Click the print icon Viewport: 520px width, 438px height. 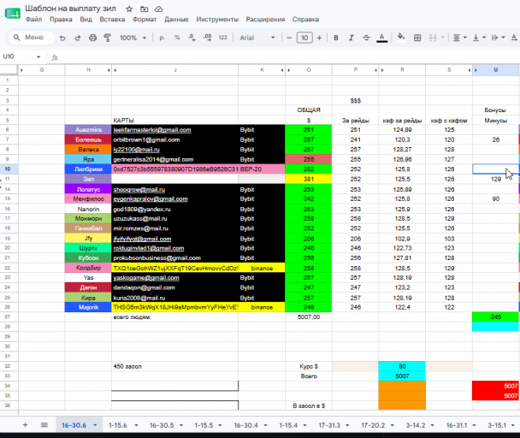(x=92, y=38)
